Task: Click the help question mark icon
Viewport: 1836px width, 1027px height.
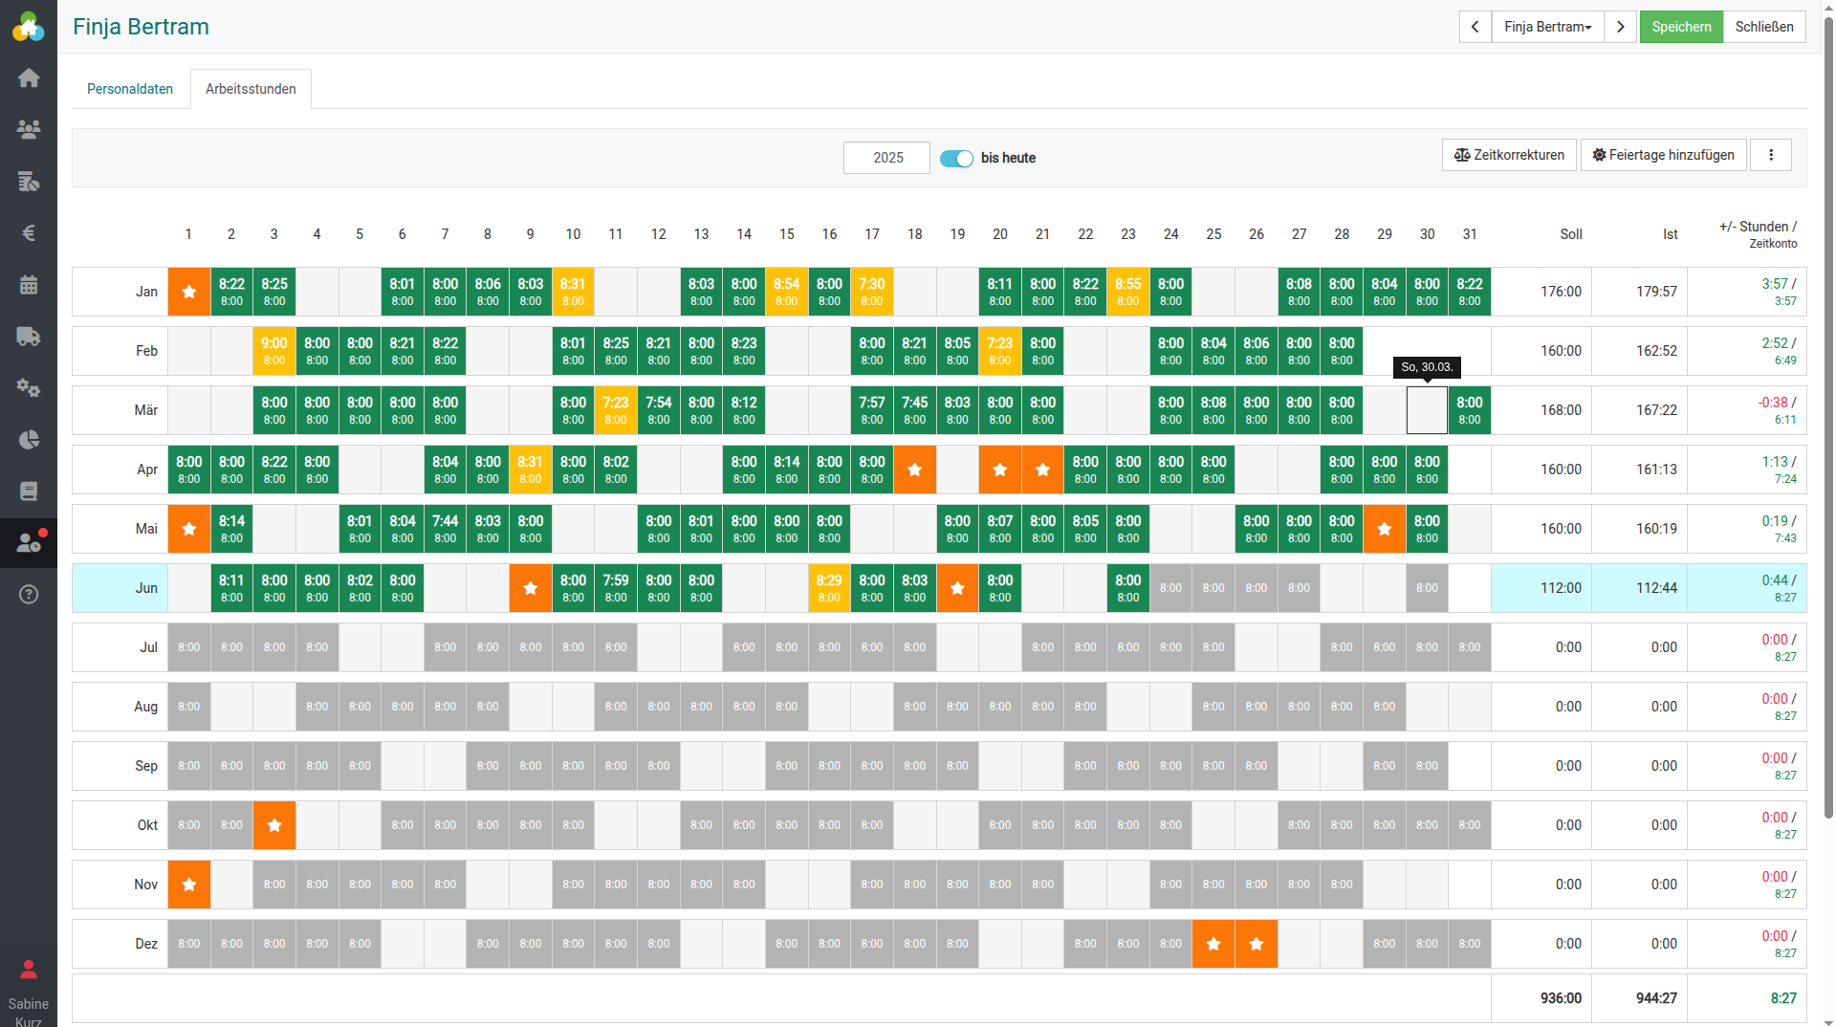Action: point(29,594)
